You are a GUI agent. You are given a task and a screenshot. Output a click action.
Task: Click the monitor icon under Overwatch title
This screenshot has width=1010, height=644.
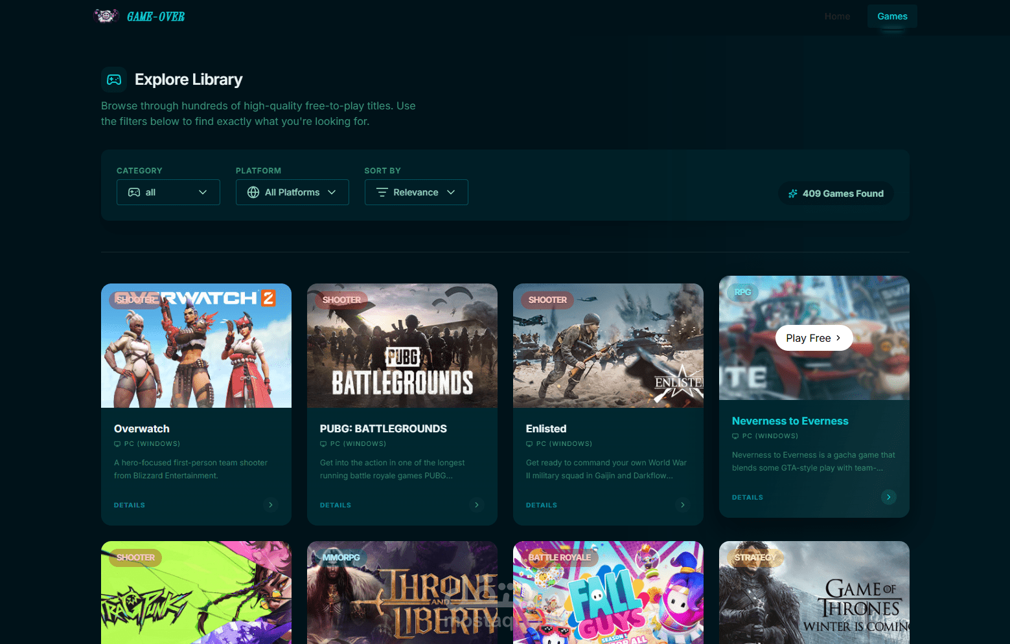[117, 444]
